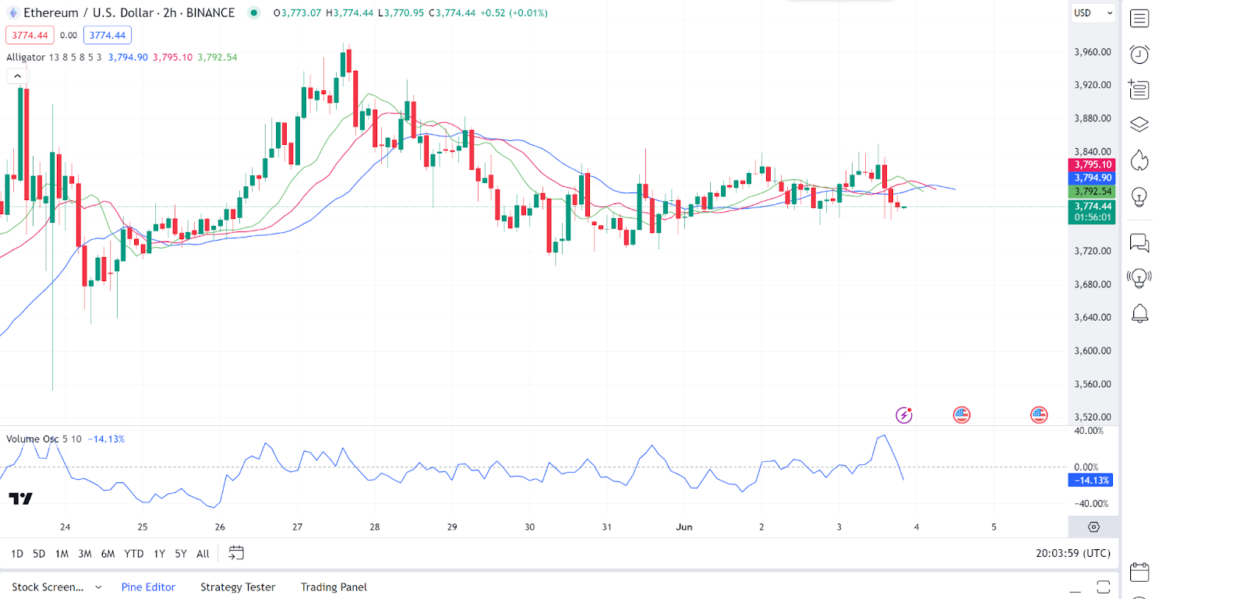Open the Trading Panel tab

(334, 587)
